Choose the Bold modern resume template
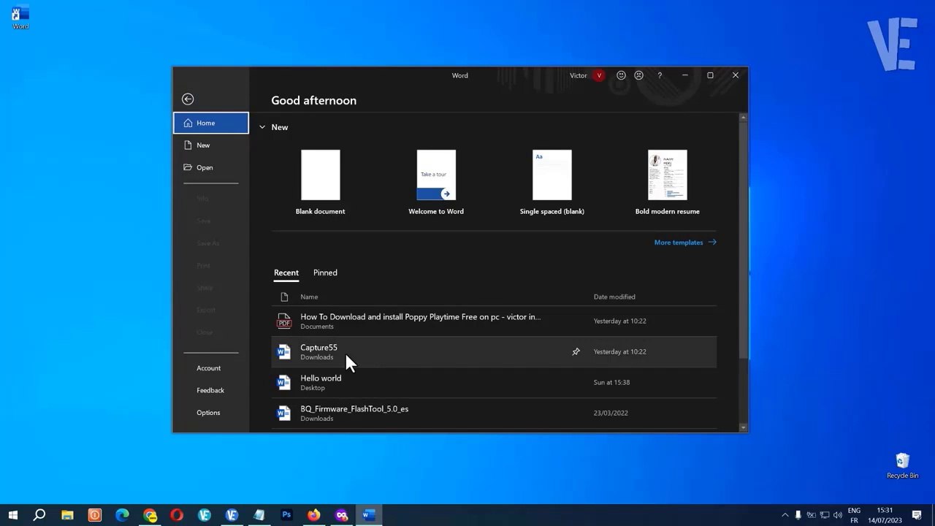This screenshot has width=935, height=526. point(668,175)
